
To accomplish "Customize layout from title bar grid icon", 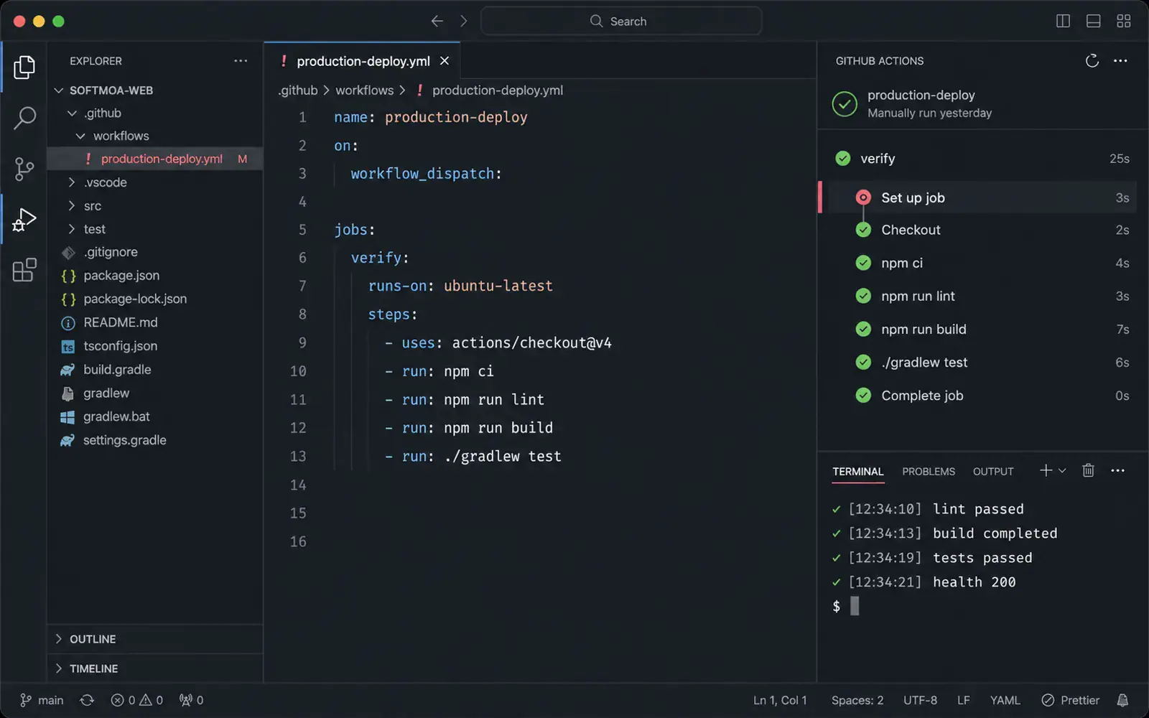I will 1124,21.
